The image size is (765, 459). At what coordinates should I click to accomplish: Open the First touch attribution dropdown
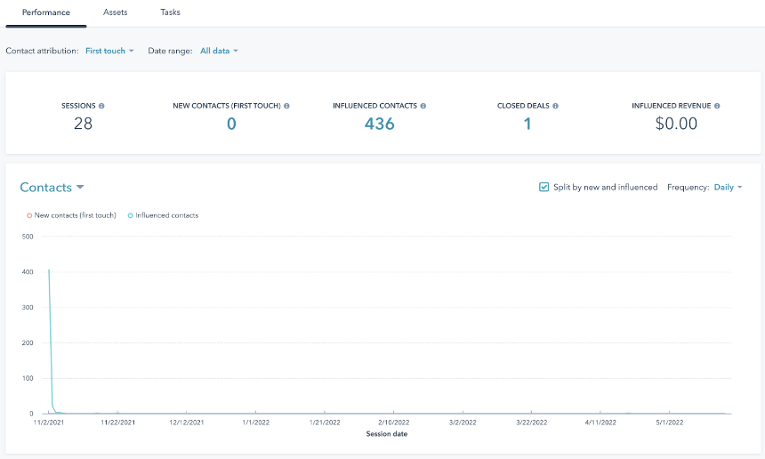[x=109, y=51]
